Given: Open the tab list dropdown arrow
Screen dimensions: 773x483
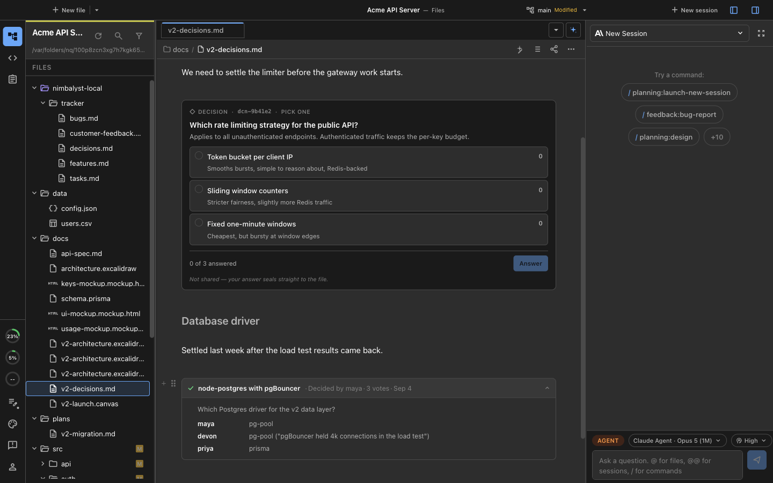Looking at the screenshot, I should click(556, 30).
